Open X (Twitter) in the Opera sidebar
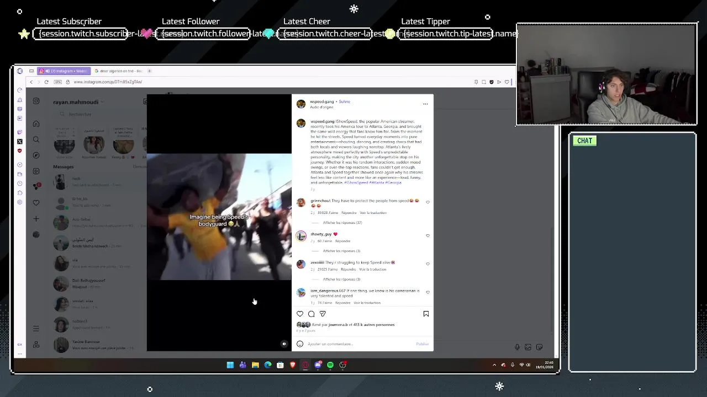 pos(20,142)
